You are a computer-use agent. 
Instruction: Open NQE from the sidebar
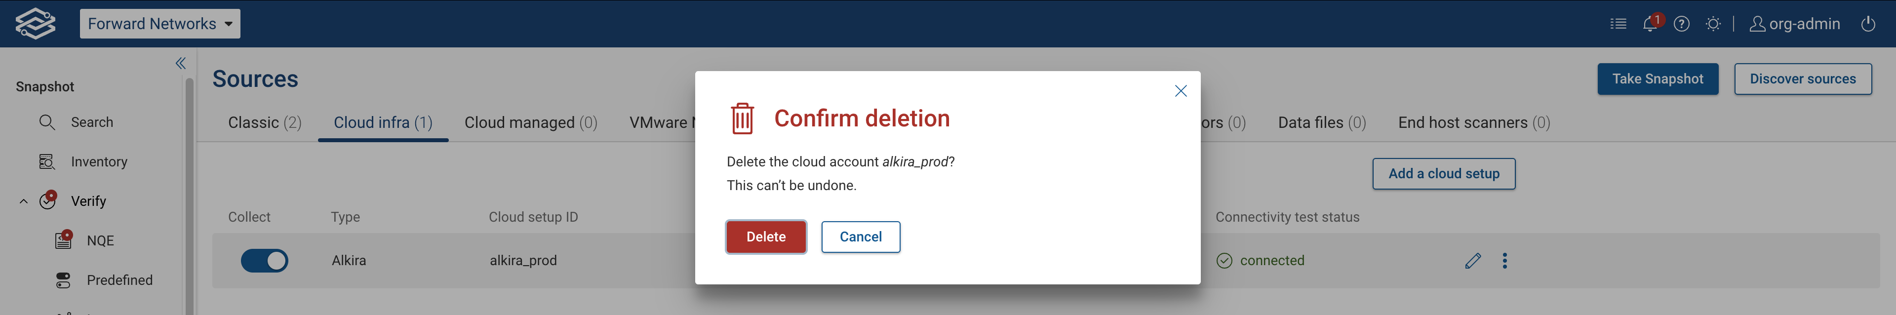click(100, 240)
